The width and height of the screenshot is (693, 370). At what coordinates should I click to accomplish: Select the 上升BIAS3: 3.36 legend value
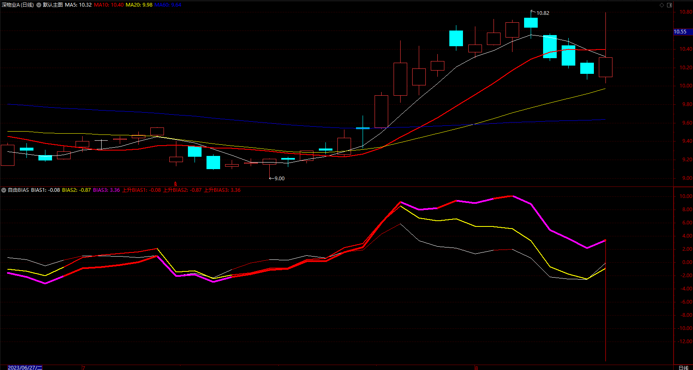pos(222,190)
